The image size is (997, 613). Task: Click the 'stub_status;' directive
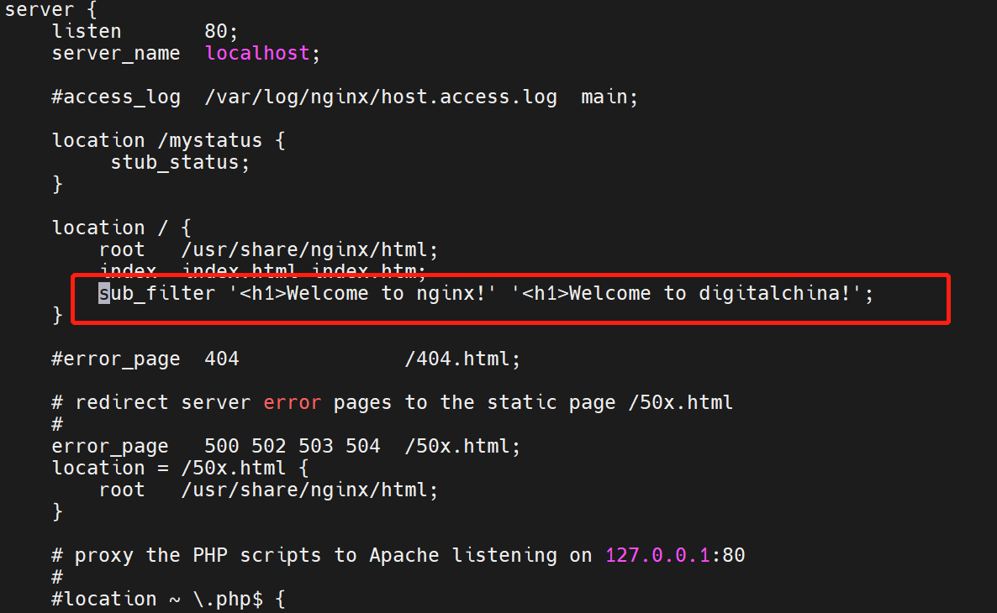coord(180,163)
